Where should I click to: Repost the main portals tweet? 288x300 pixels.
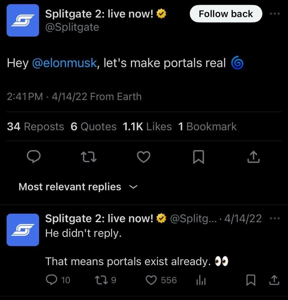(x=89, y=157)
